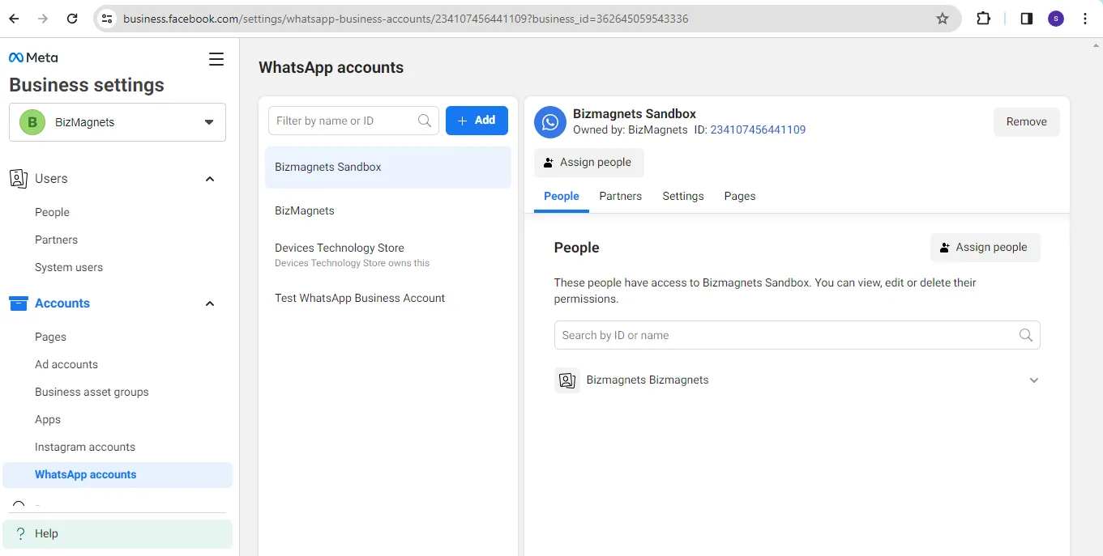Open site information icon in address bar
This screenshot has height=556, width=1103.
point(107,19)
